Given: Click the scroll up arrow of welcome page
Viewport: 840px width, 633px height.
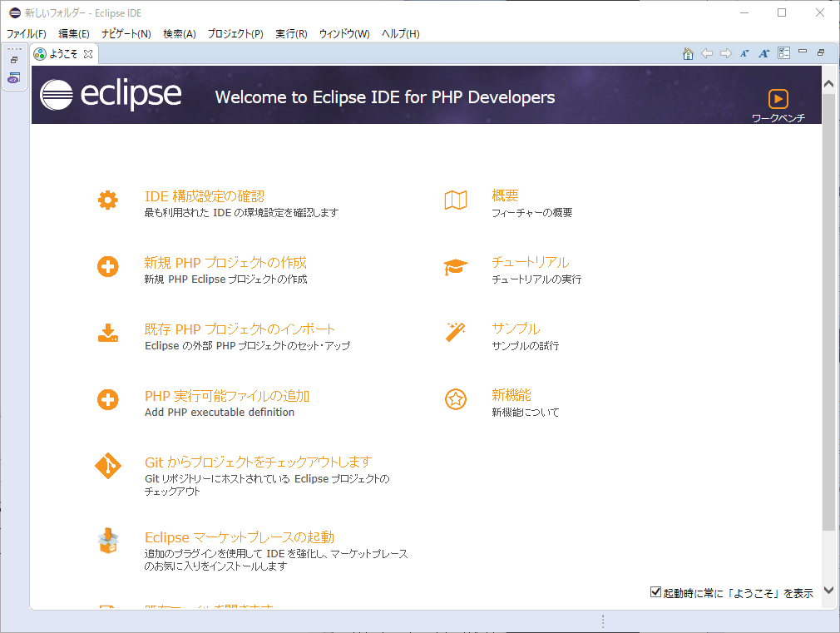Looking at the screenshot, I should (828, 84).
